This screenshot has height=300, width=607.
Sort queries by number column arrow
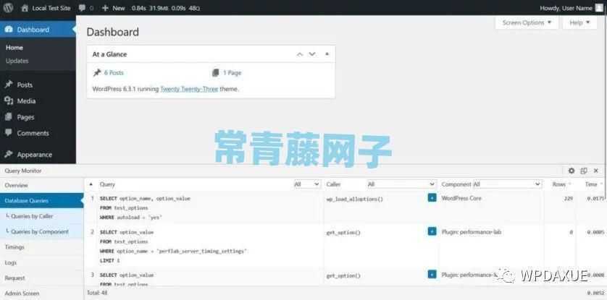[91, 184]
